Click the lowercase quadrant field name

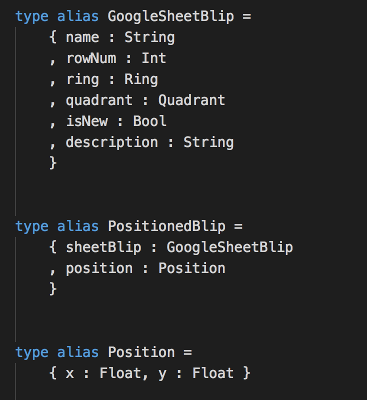point(99,100)
